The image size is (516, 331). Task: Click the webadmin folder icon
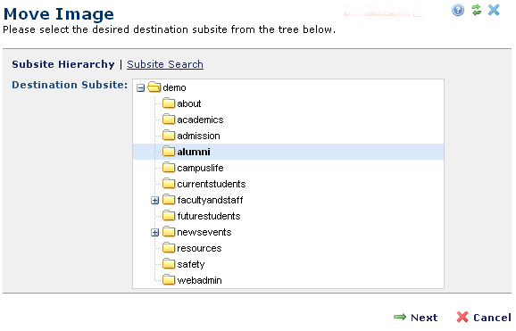pyautogui.click(x=169, y=279)
